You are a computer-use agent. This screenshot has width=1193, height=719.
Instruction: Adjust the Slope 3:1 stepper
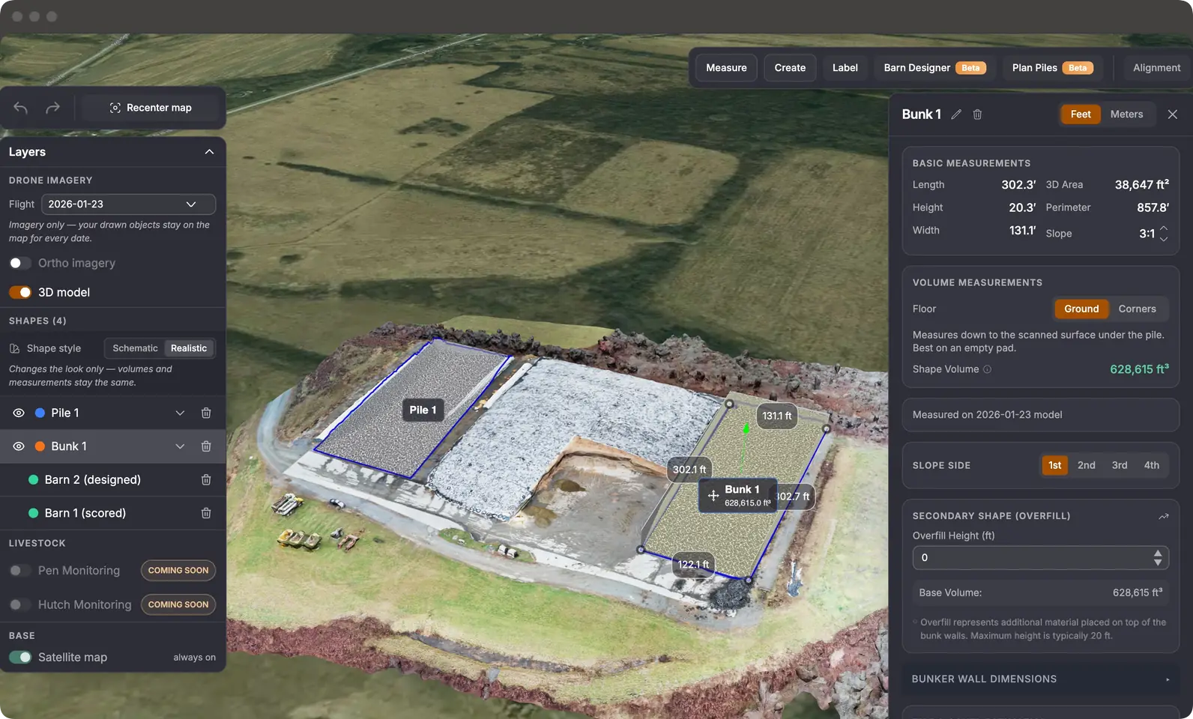point(1164,234)
